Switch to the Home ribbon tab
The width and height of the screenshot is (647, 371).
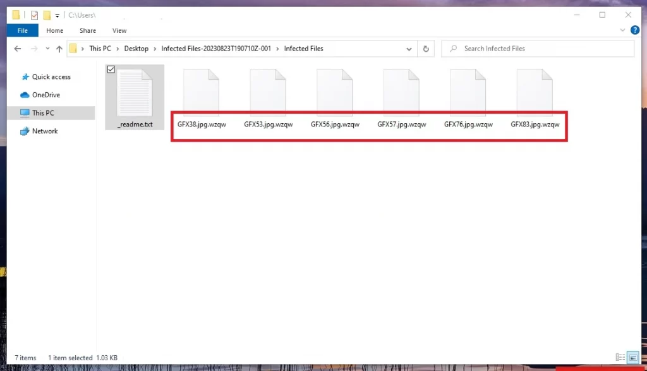coord(54,30)
